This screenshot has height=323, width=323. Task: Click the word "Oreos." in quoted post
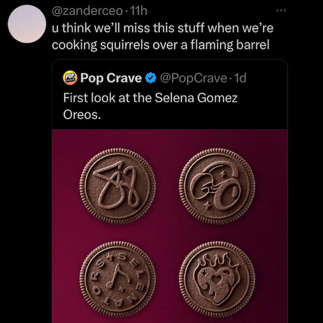click(81, 115)
